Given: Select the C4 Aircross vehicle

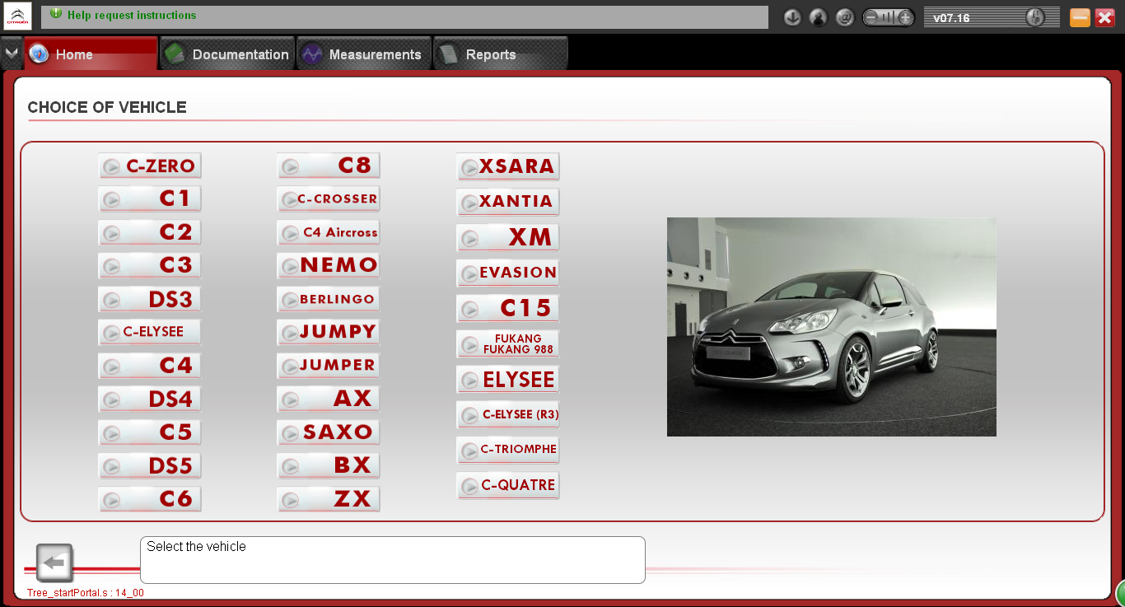Looking at the screenshot, I should [329, 233].
